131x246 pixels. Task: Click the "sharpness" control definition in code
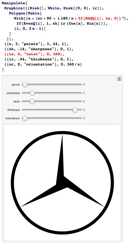click(39, 49)
